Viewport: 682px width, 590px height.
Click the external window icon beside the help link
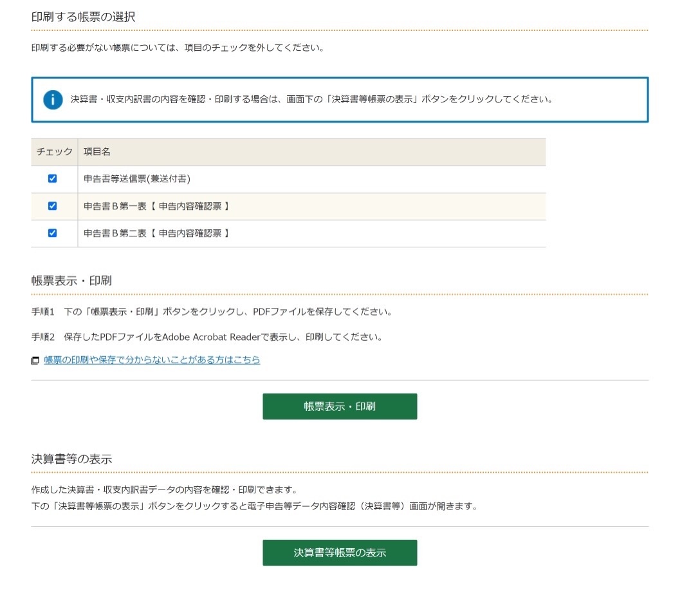[x=35, y=361]
